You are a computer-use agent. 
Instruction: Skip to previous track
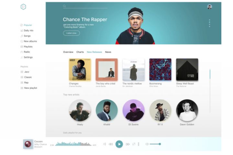point(111,144)
